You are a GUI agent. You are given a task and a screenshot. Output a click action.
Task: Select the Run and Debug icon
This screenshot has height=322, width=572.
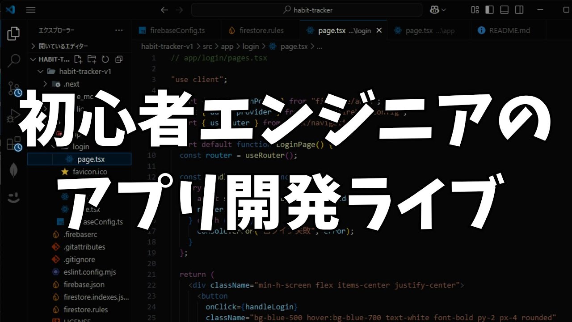pyautogui.click(x=14, y=115)
